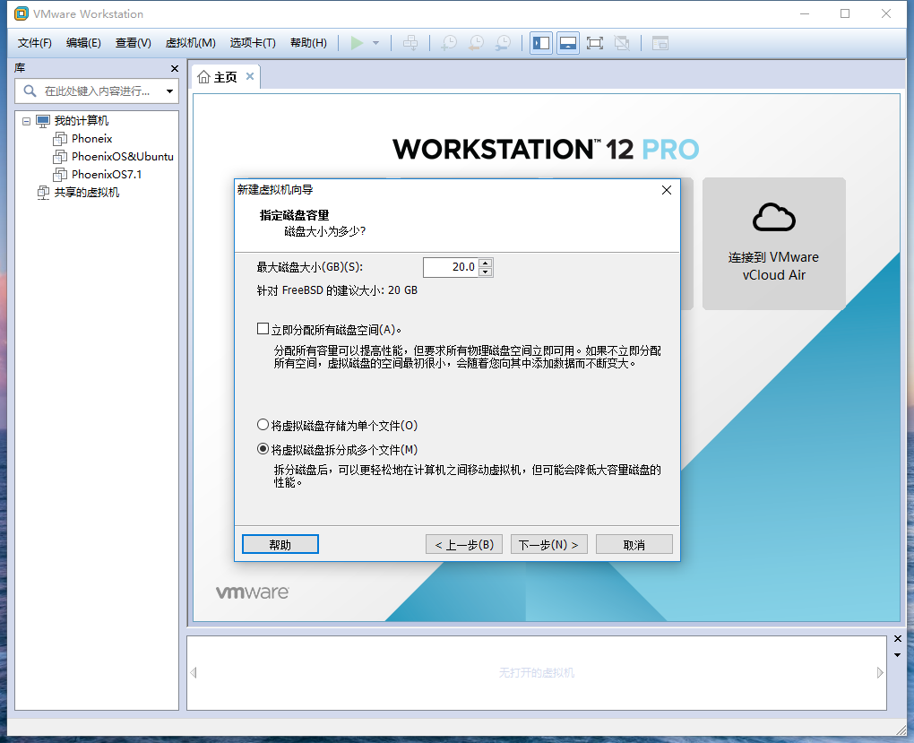Select 将虚拟磁盘拆分成多个文件 radio option

(x=263, y=449)
